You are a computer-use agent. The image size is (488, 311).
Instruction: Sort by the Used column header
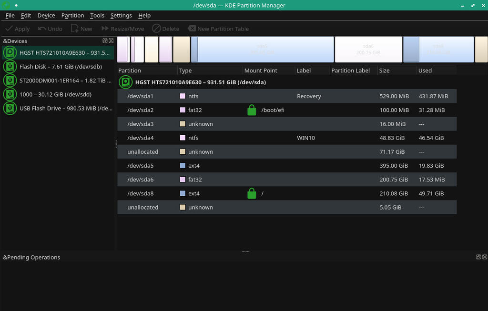437,70
